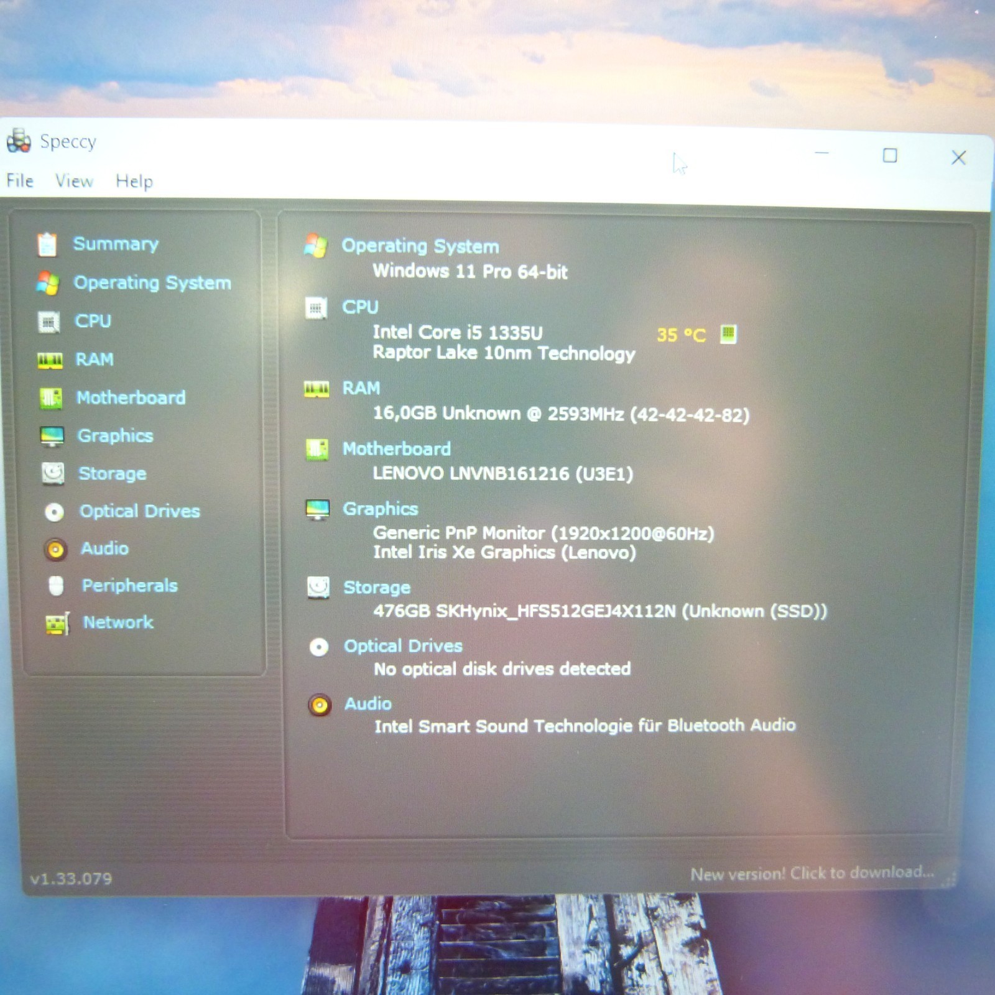Maximize the Speccy window
The width and height of the screenshot is (995, 995).
[890, 155]
